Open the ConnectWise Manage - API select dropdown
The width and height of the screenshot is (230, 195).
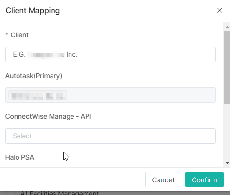[110, 136]
